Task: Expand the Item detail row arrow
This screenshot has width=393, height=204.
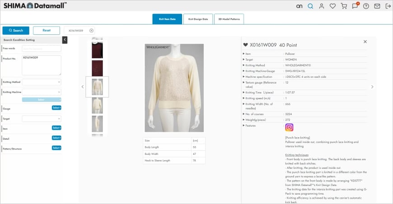Action: [243, 54]
